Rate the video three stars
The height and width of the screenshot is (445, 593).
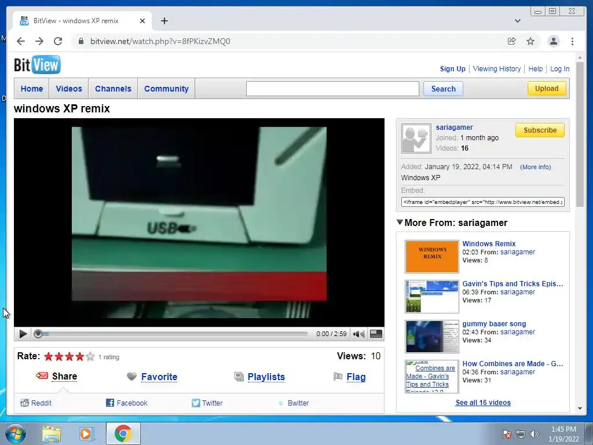pyautogui.click(x=69, y=356)
